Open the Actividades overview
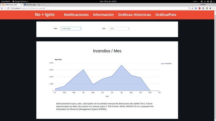This screenshot has width=216, height=121. pos(6,1)
